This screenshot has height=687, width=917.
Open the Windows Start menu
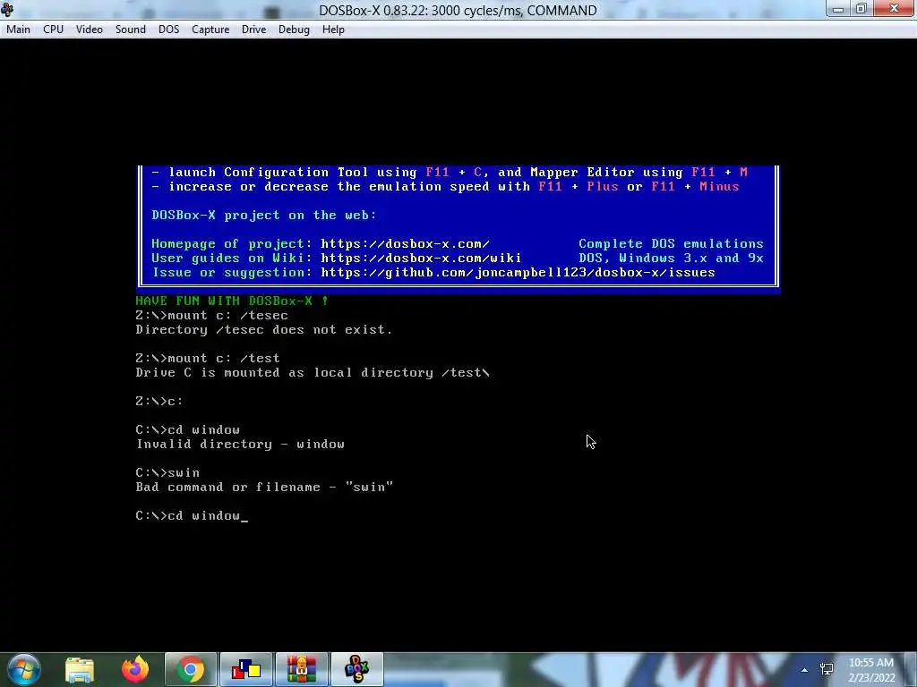pos(23,669)
